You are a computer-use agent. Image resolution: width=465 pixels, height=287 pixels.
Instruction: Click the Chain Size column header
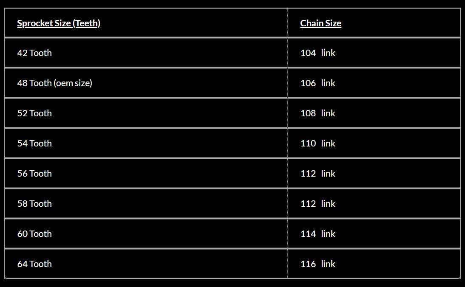(x=320, y=23)
